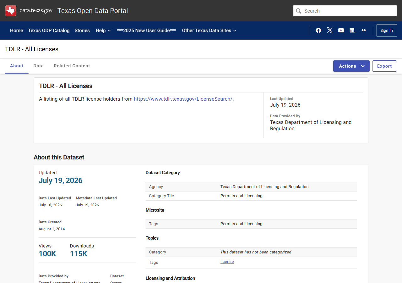Click the data.texas.gov site name
Image resolution: width=402 pixels, height=283 pixels.
pos(36,10)
